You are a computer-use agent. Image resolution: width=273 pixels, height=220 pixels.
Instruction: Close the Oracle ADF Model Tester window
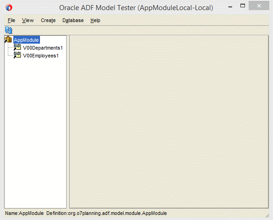(259, 6)
